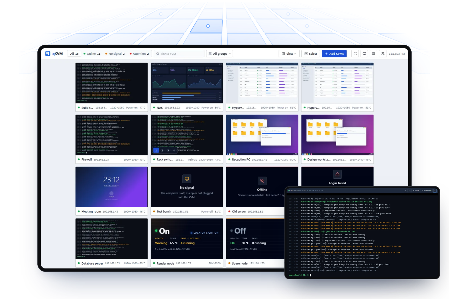
Task: Click the admin@build-01 prompt in the console
Action: coord(299,275)
